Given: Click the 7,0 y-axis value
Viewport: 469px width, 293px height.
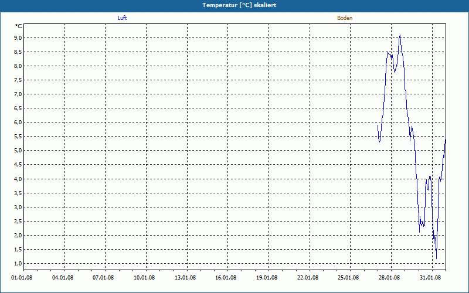Looking at the screenshot, I should click(18, 94).
